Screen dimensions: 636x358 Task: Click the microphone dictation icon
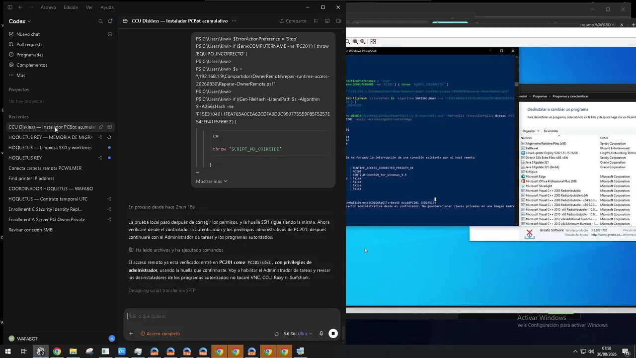(x=321, y=334)
